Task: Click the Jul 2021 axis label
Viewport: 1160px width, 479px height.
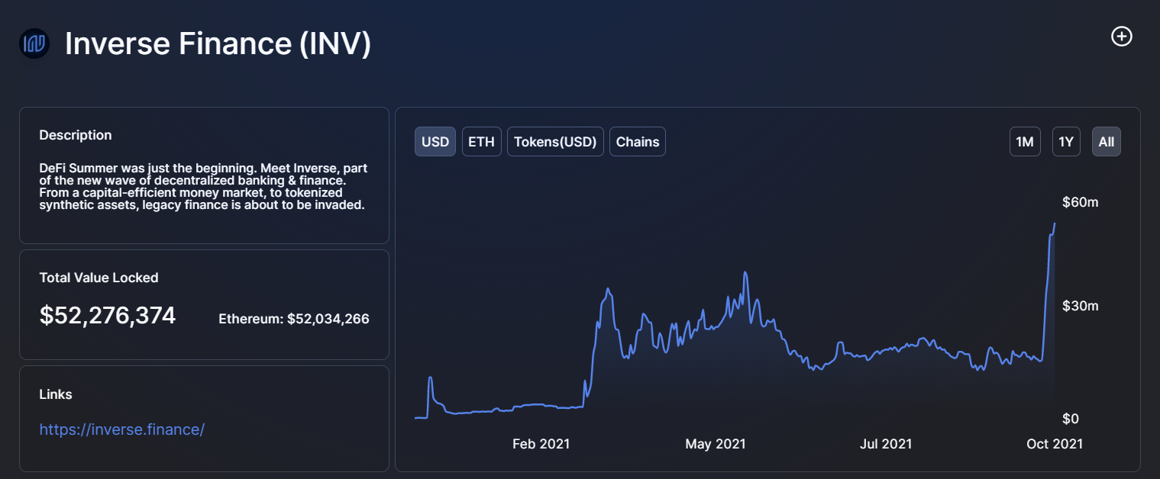Action: point(886,444)
